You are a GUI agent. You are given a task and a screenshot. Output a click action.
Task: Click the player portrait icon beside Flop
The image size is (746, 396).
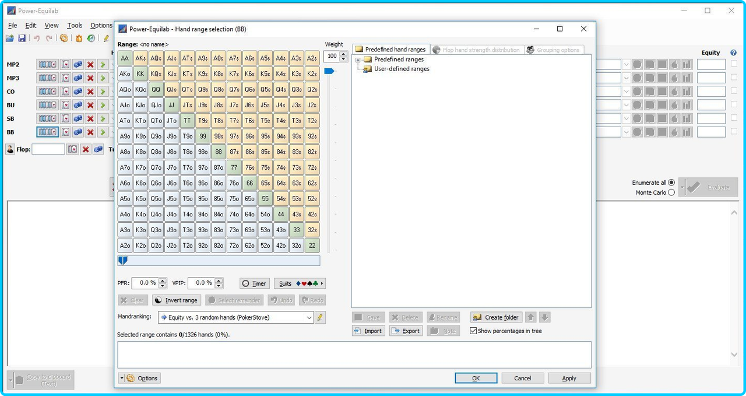pos(10,149)
